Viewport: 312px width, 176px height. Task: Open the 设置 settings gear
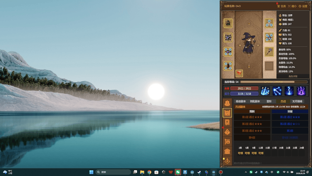pyautogui.click(x=303, y=6)
